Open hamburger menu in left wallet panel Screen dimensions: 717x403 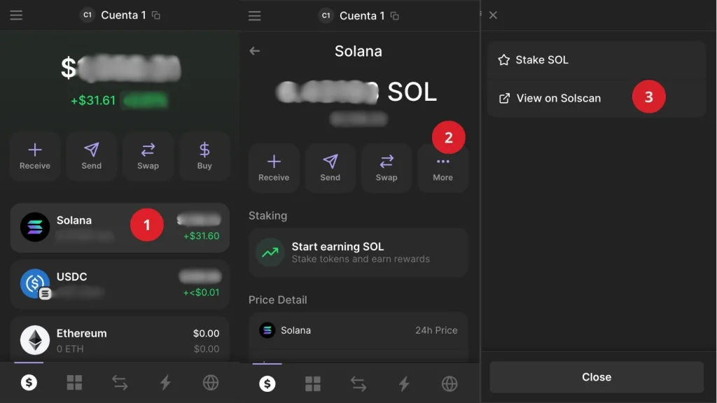tap(16, 15)
